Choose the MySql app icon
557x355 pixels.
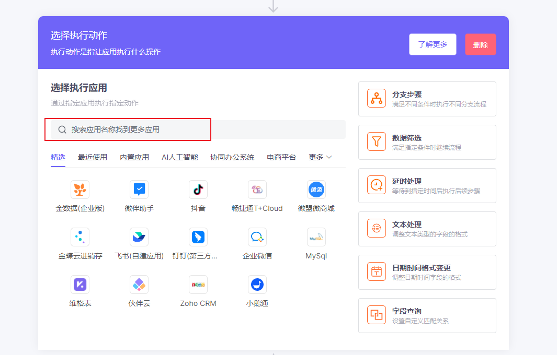pyautogui.click(x=316, y=237)
